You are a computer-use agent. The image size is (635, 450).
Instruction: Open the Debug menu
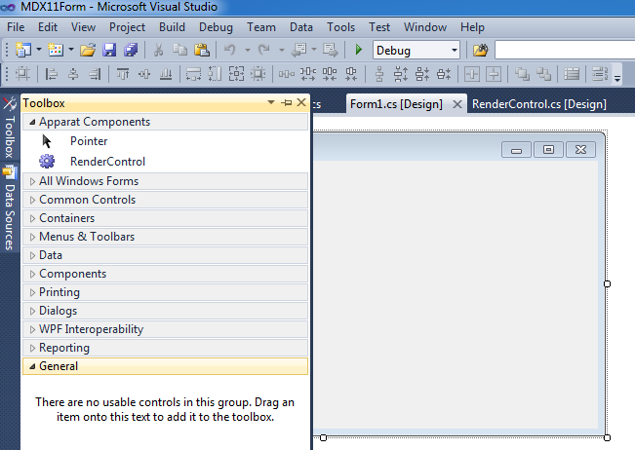point(216,27)
